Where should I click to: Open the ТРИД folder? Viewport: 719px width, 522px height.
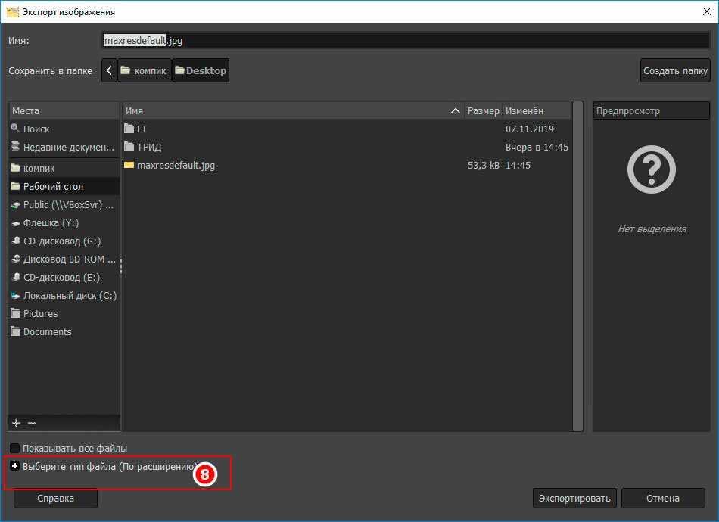click(x=149, y=148)
